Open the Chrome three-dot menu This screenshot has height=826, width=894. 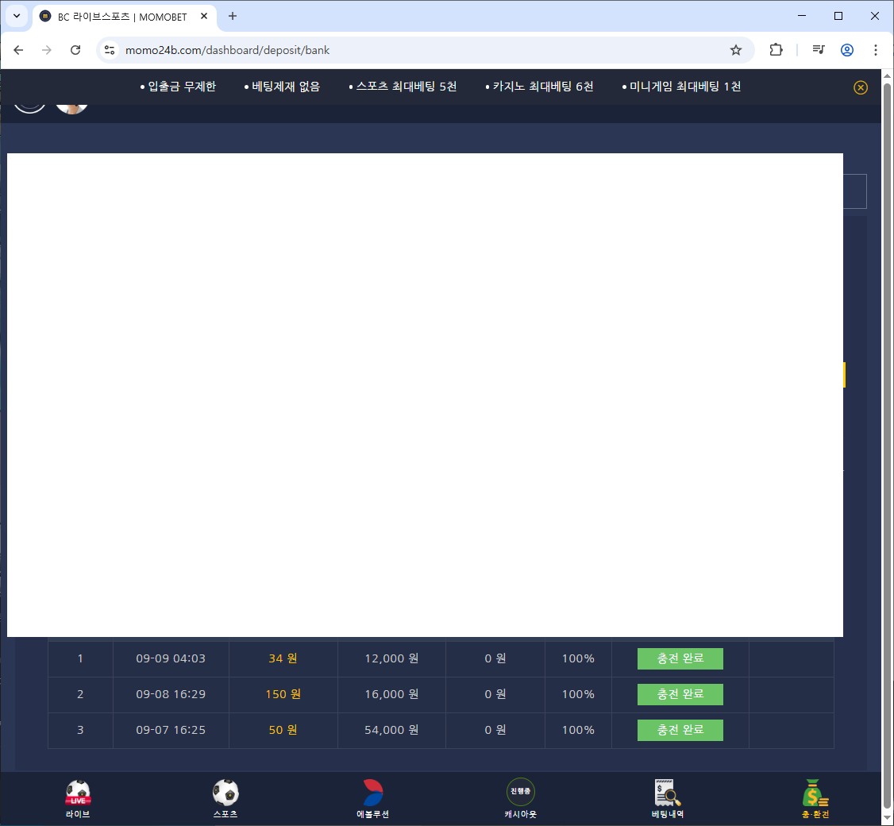click(876, 50)
